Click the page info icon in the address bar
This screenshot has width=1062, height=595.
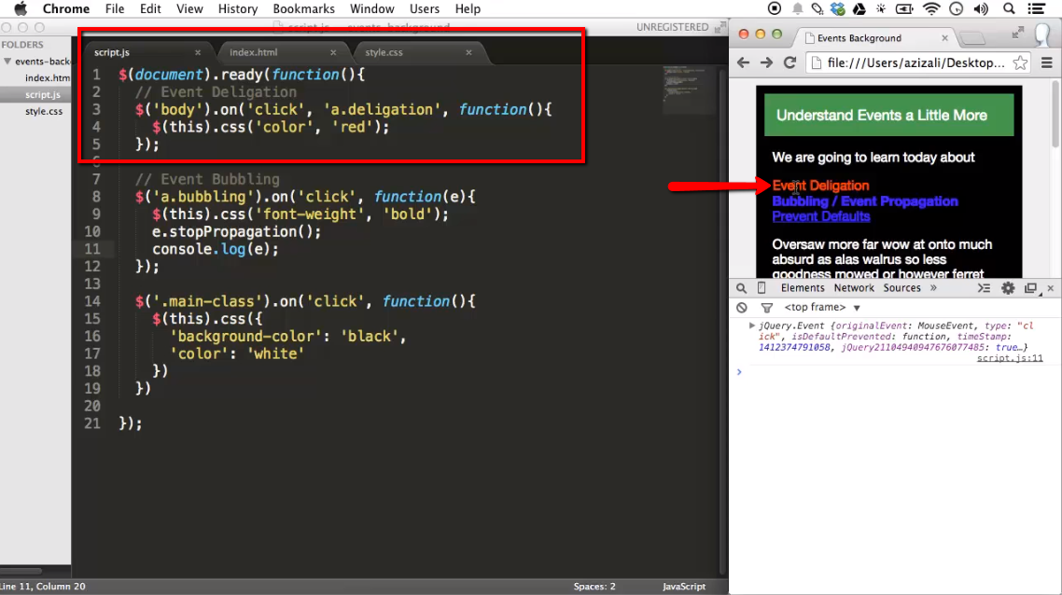point(817,63)
